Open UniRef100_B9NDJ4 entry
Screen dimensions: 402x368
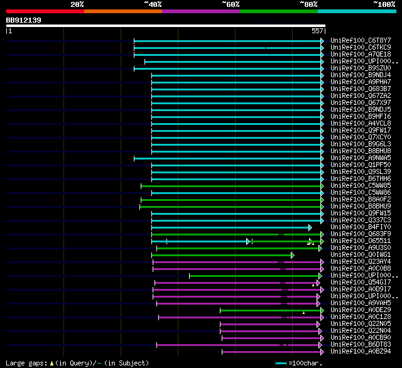tap(361, 75)
